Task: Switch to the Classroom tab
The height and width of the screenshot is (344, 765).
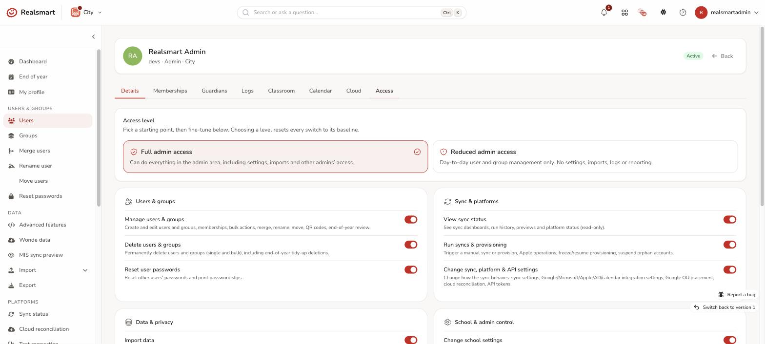Action: [281, 91]
